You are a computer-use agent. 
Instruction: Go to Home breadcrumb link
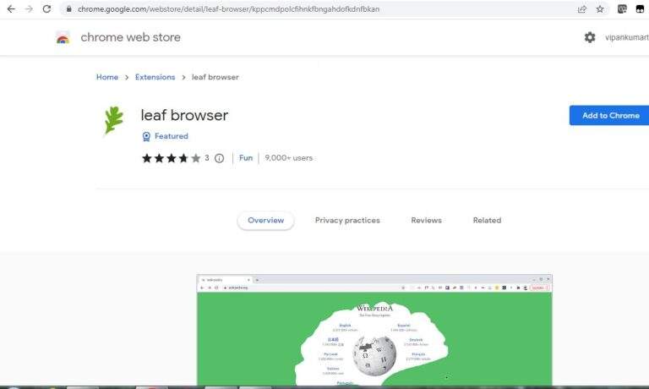click(107, 77)
